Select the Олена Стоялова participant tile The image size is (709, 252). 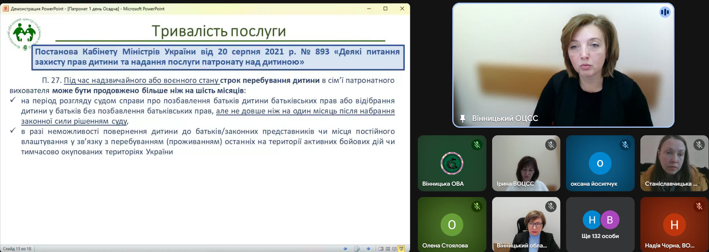(452, 224)
